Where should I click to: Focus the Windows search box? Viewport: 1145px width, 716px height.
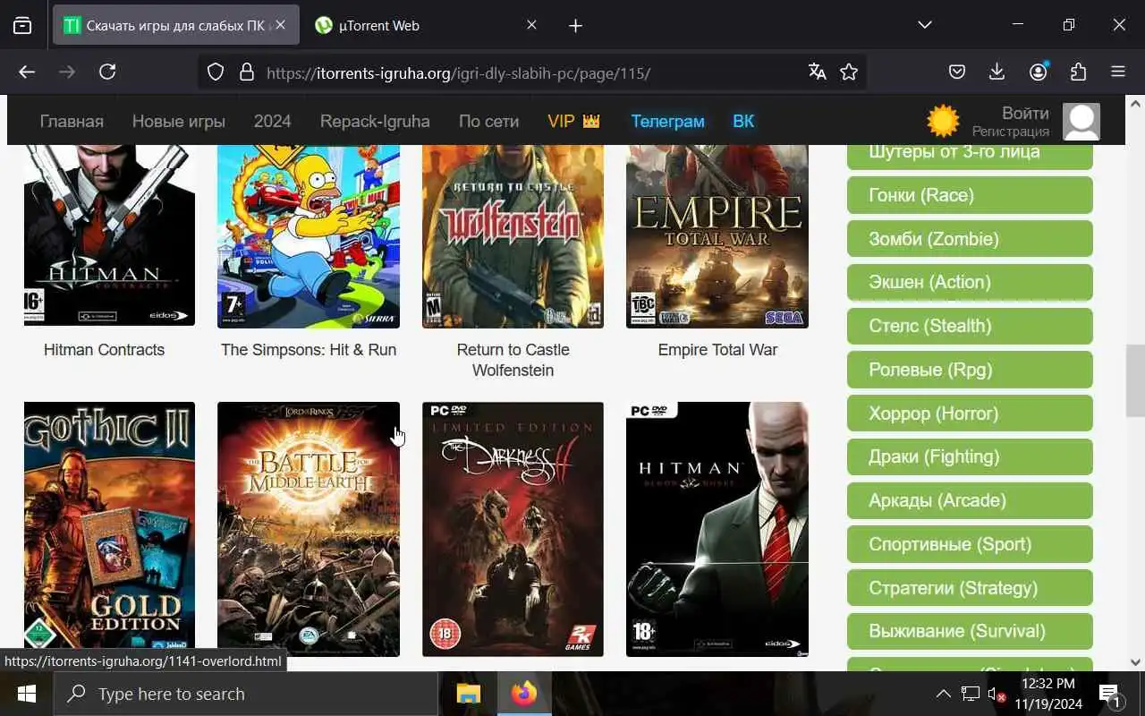[x=246, y=694]
